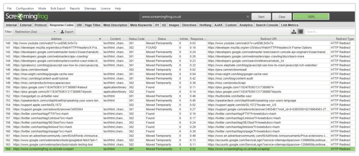Viewport: 359px width, 156px height.
Task: Open the Sitemaps menu
Action: pos(90,9)
